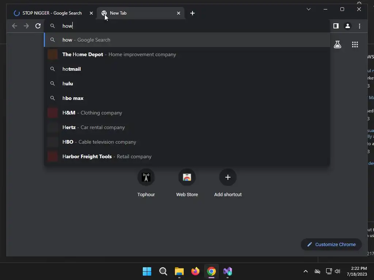Click the cloud sync tray icon
Screen dimensions: 374x280
tap(317, 271)
